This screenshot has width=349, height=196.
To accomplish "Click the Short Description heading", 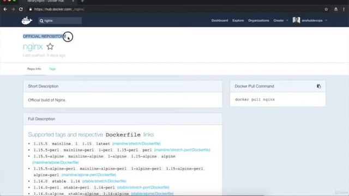I will click(x=43, y=86).
